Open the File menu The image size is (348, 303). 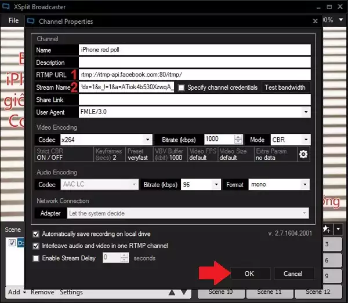(x=13, y=20)
